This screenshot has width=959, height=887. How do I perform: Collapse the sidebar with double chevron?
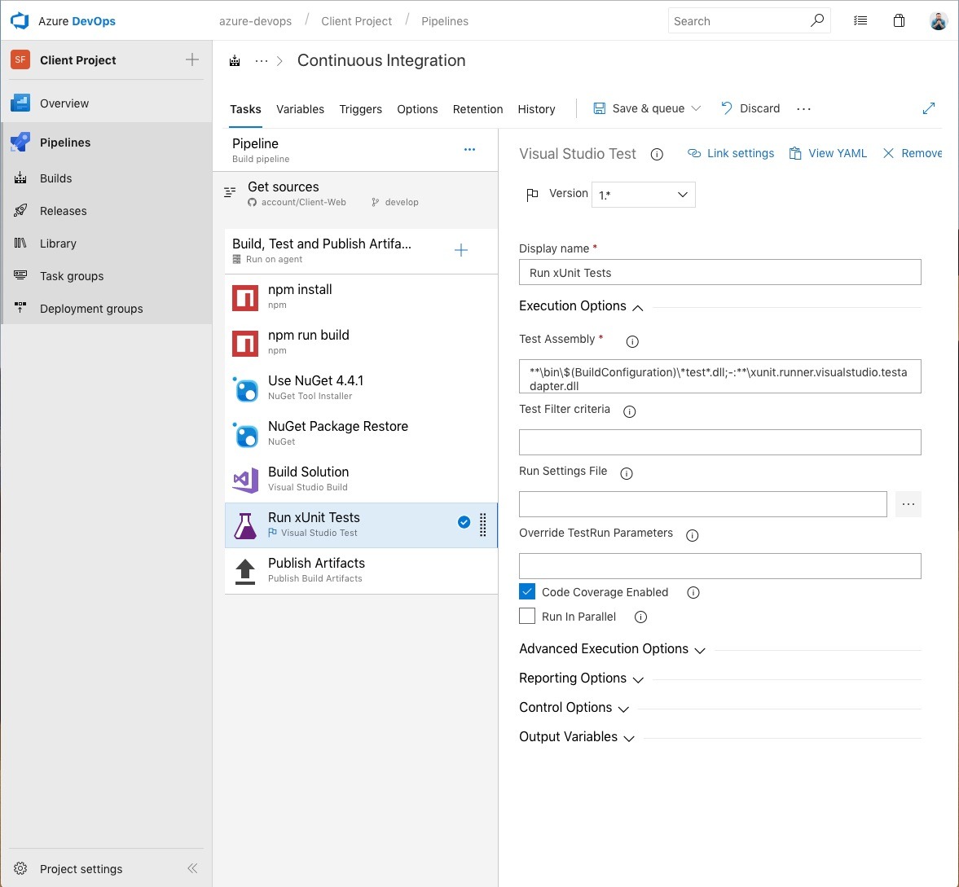(192, 868)
